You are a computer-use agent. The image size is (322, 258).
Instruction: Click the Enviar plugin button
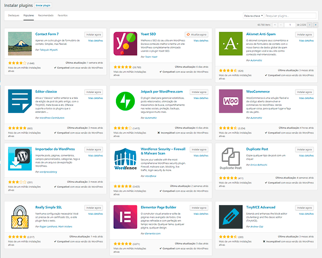click(x=43, y=6)
